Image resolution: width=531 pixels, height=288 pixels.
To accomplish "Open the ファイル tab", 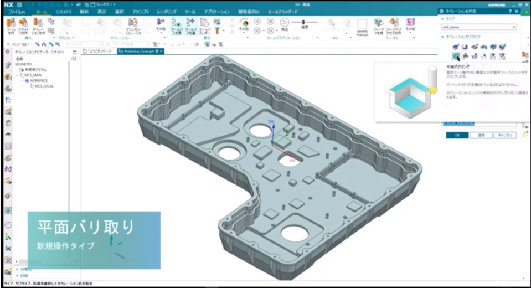I will [17, 12].
